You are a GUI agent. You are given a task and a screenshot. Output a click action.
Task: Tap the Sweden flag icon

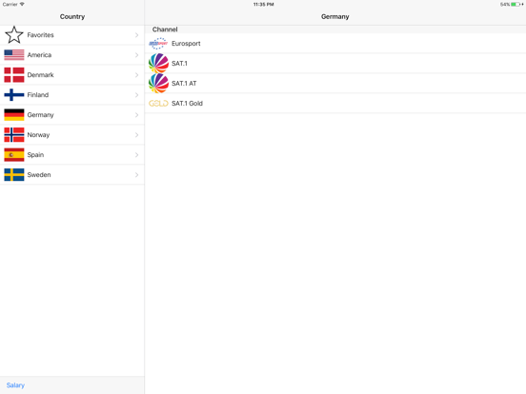click(x=14, y=174)
